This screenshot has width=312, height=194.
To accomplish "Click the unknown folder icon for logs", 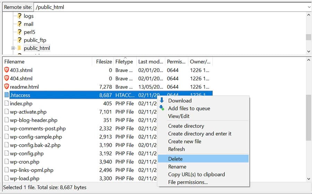I will pyautogui.click(x=20, y=16).
